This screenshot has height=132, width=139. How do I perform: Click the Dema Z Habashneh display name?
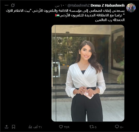[108, 5]
